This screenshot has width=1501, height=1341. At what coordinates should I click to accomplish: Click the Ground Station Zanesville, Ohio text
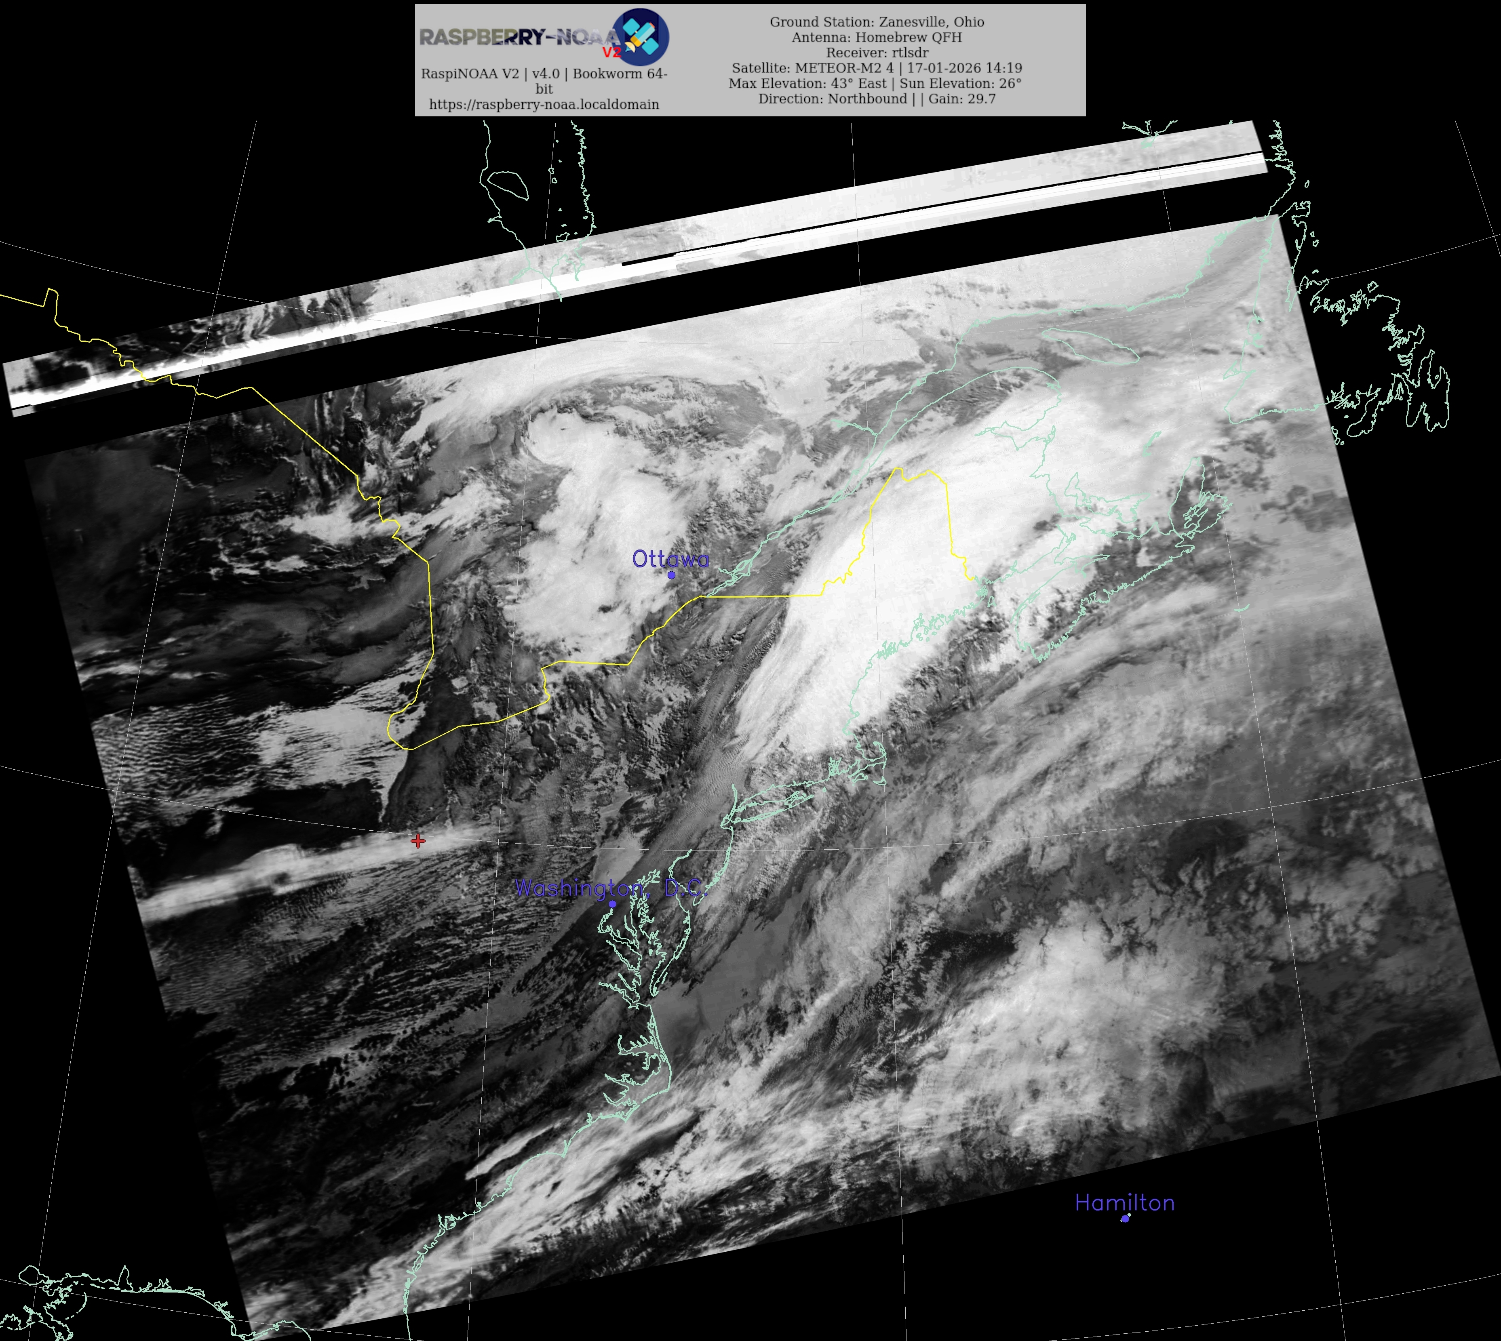pos(877,21)
